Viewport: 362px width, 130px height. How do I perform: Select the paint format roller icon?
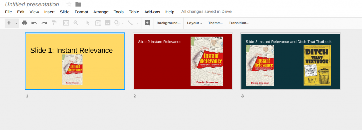[x=54, y=23]
